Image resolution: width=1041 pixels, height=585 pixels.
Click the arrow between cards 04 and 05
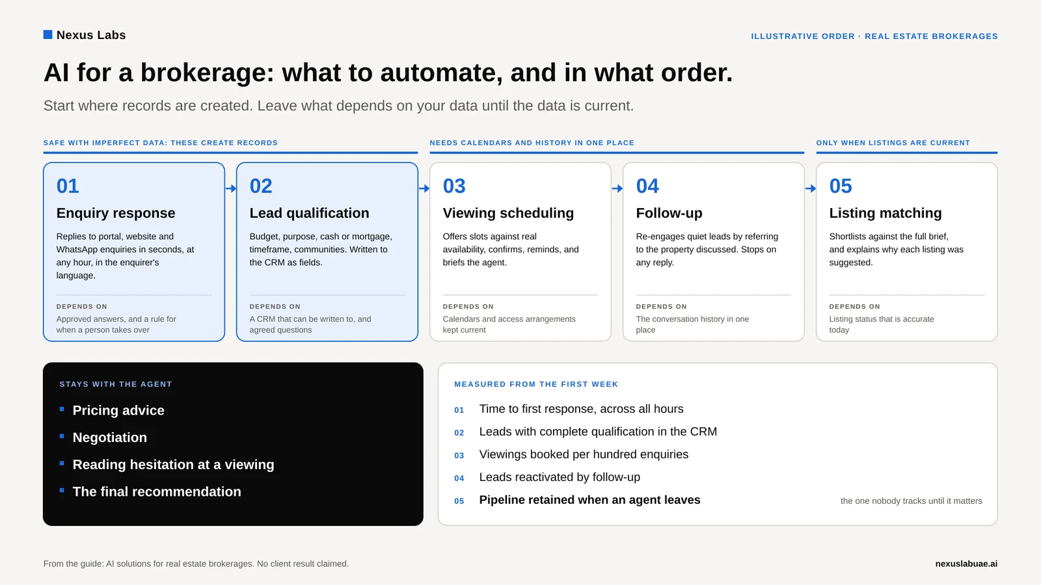tap(811, 188)
